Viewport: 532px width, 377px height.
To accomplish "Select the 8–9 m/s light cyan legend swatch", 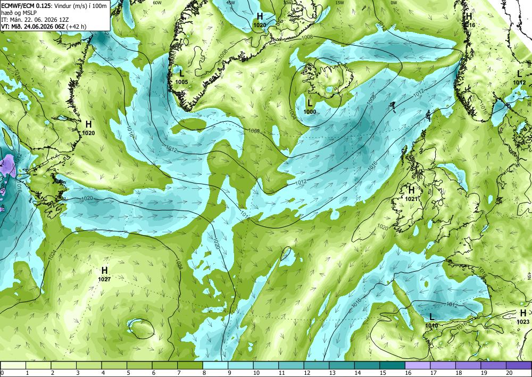I will (x=215, y=365).
